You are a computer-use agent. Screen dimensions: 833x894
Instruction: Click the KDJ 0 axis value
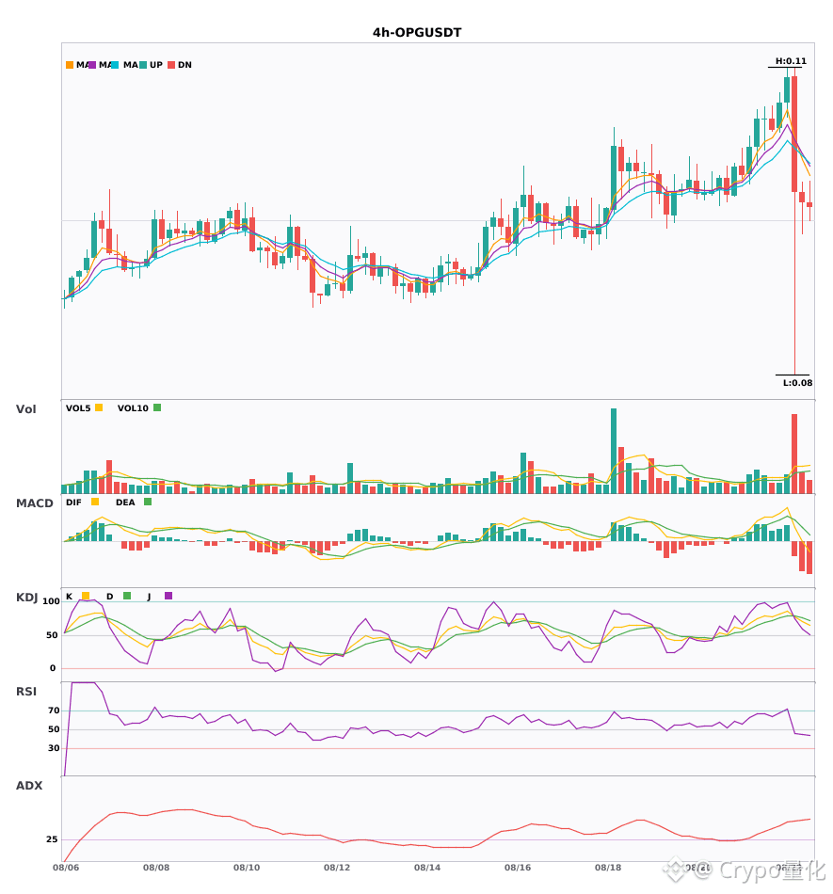pos(53,668)
